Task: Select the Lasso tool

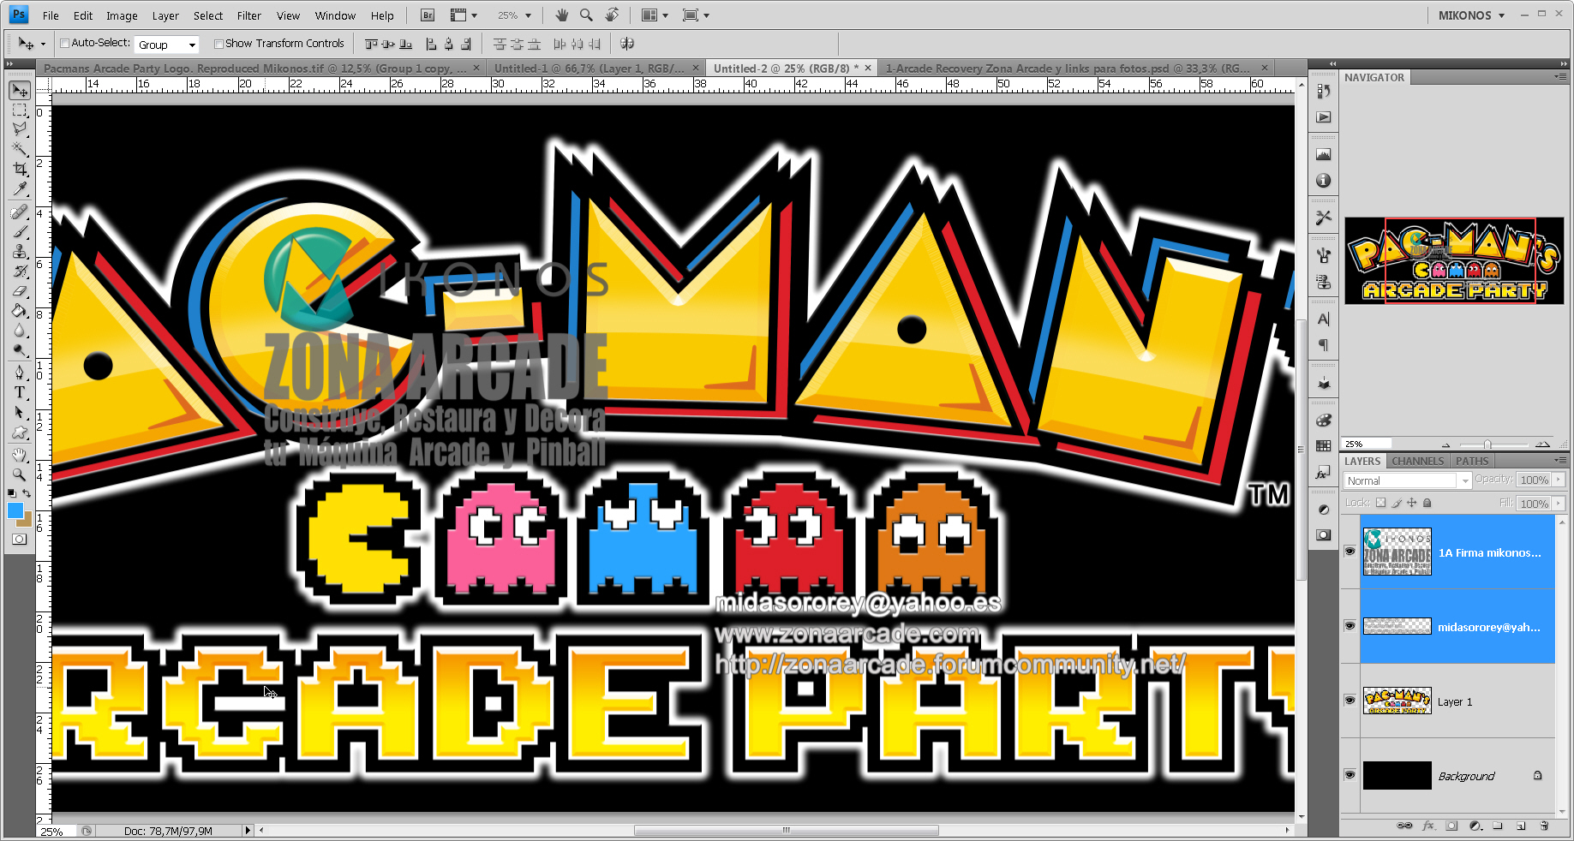Action: pos(20,129)
